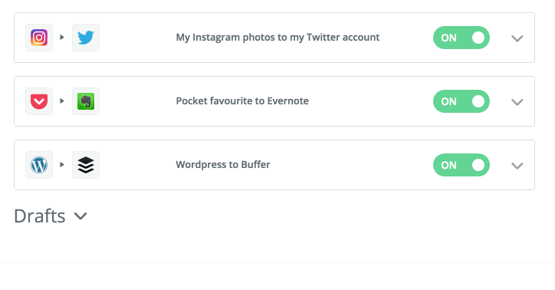
Task: Click arrow between WordPress and Buffer icons
Action: point(62,165)
